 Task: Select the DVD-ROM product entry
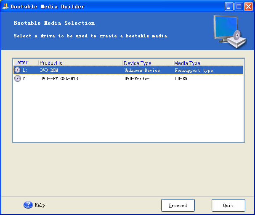[x=49, y=70]
